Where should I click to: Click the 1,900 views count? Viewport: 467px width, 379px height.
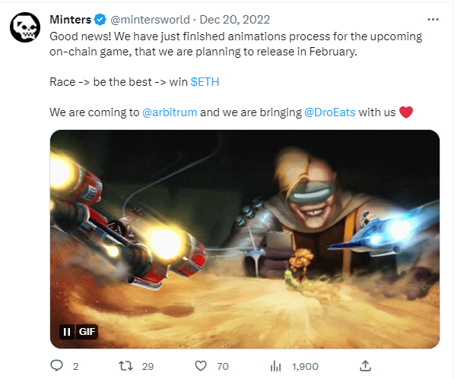click(x=305, y=366)
